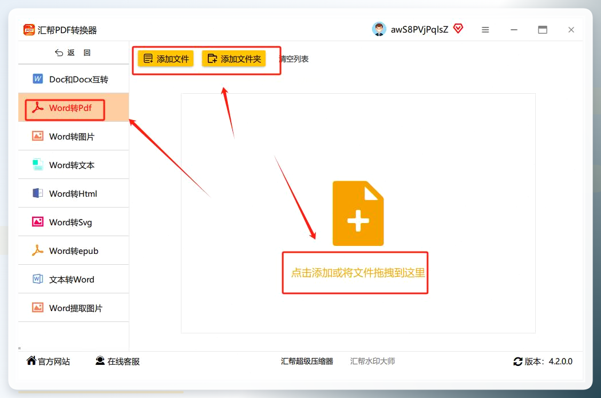Click the 添加文件 button
This screenshot has height=398, width=601.
point(165,58)
